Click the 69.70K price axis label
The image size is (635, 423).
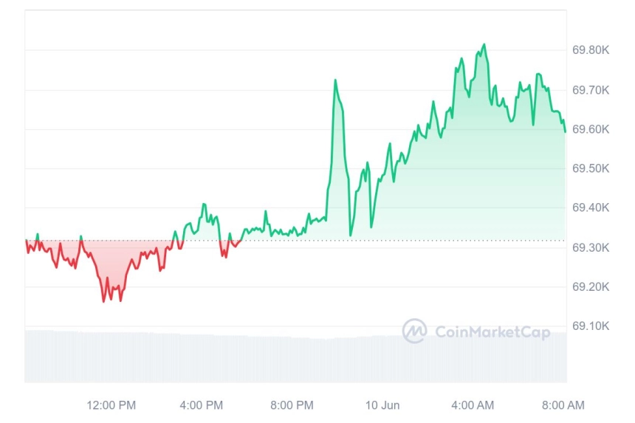click(591, 90)
